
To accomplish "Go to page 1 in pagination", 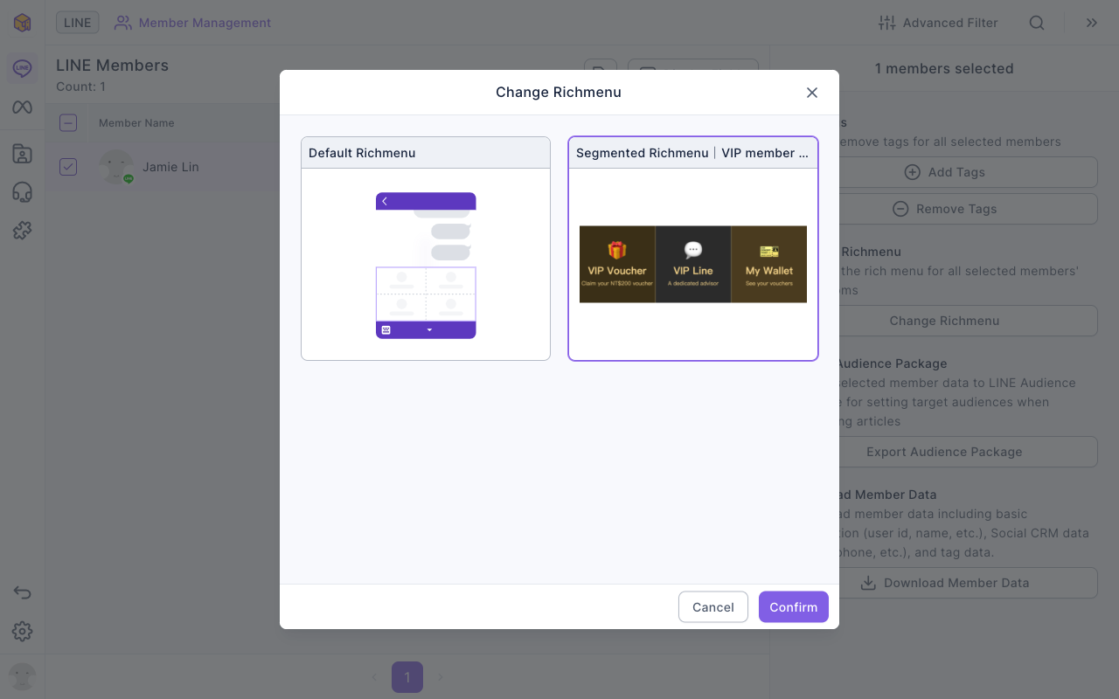I will 407,677.
